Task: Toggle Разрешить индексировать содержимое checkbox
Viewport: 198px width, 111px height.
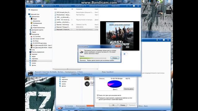Action: pos(98,98)
